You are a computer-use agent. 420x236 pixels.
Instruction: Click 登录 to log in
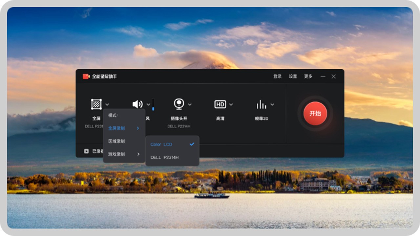point(278,76)
